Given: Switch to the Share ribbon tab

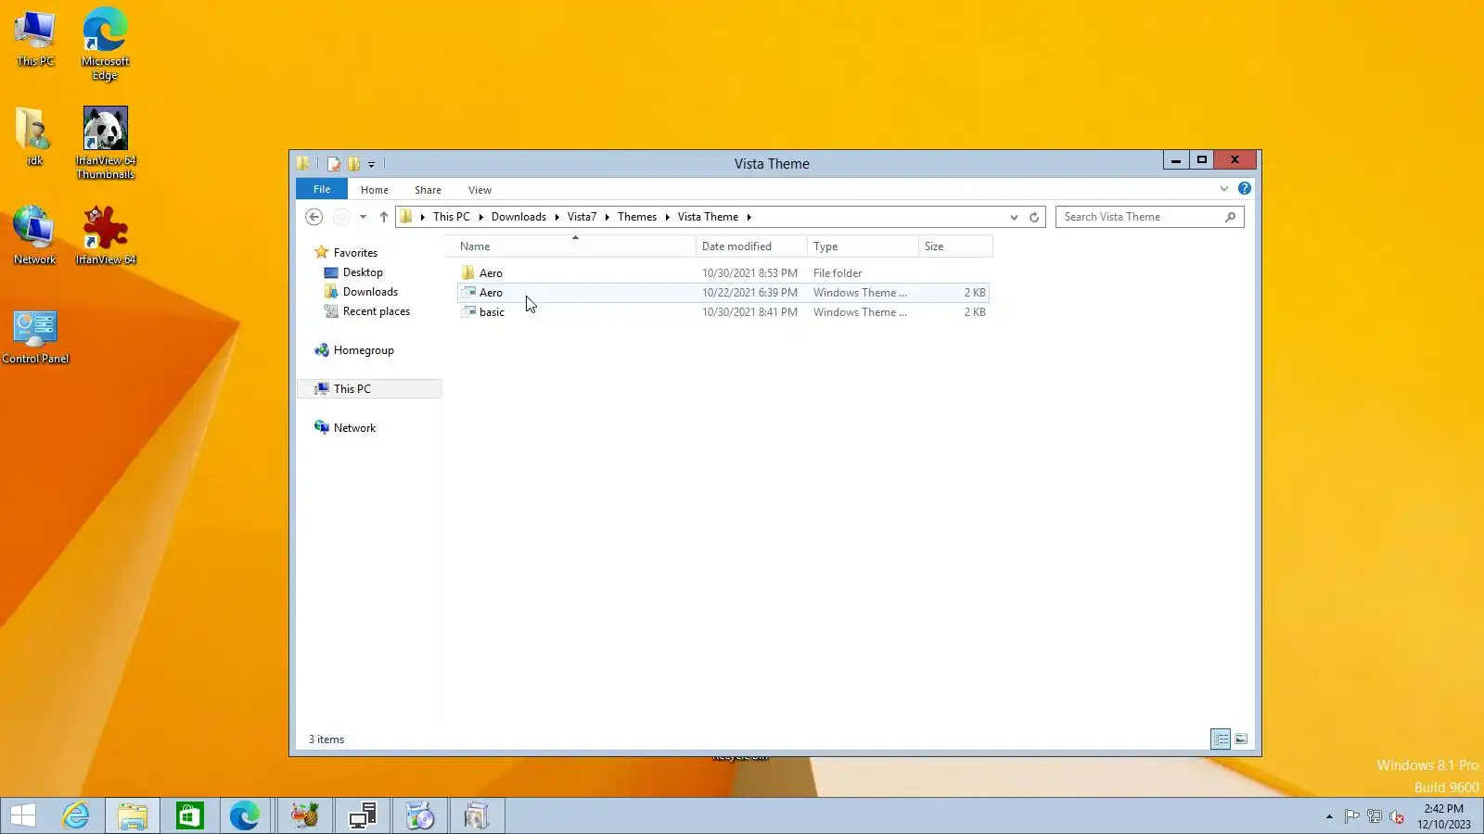Looking at the screenshot, I should (428, 190).
